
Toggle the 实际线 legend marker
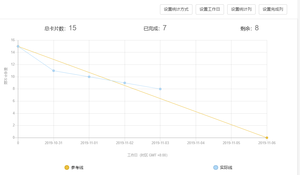pos(216,167)
